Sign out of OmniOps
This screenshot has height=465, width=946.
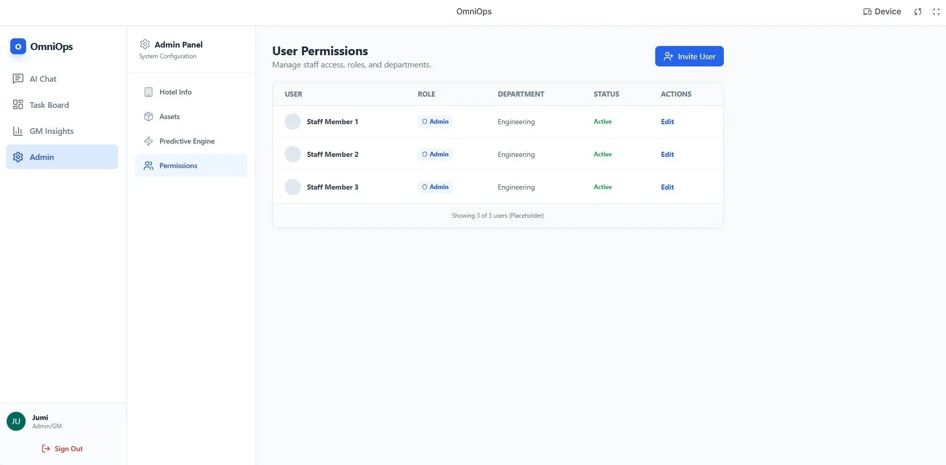click(62, 449)
